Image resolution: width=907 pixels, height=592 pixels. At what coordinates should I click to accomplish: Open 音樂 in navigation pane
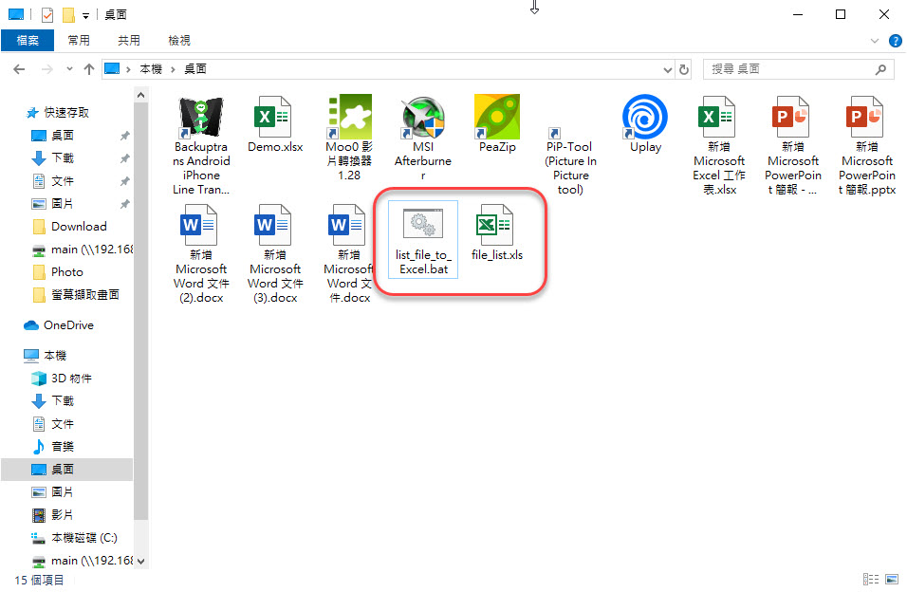[x=52, y=446]
